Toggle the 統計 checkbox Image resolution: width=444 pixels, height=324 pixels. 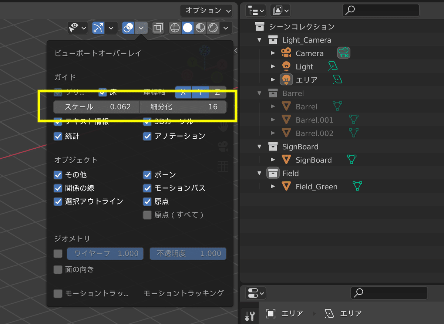[58, 136]
